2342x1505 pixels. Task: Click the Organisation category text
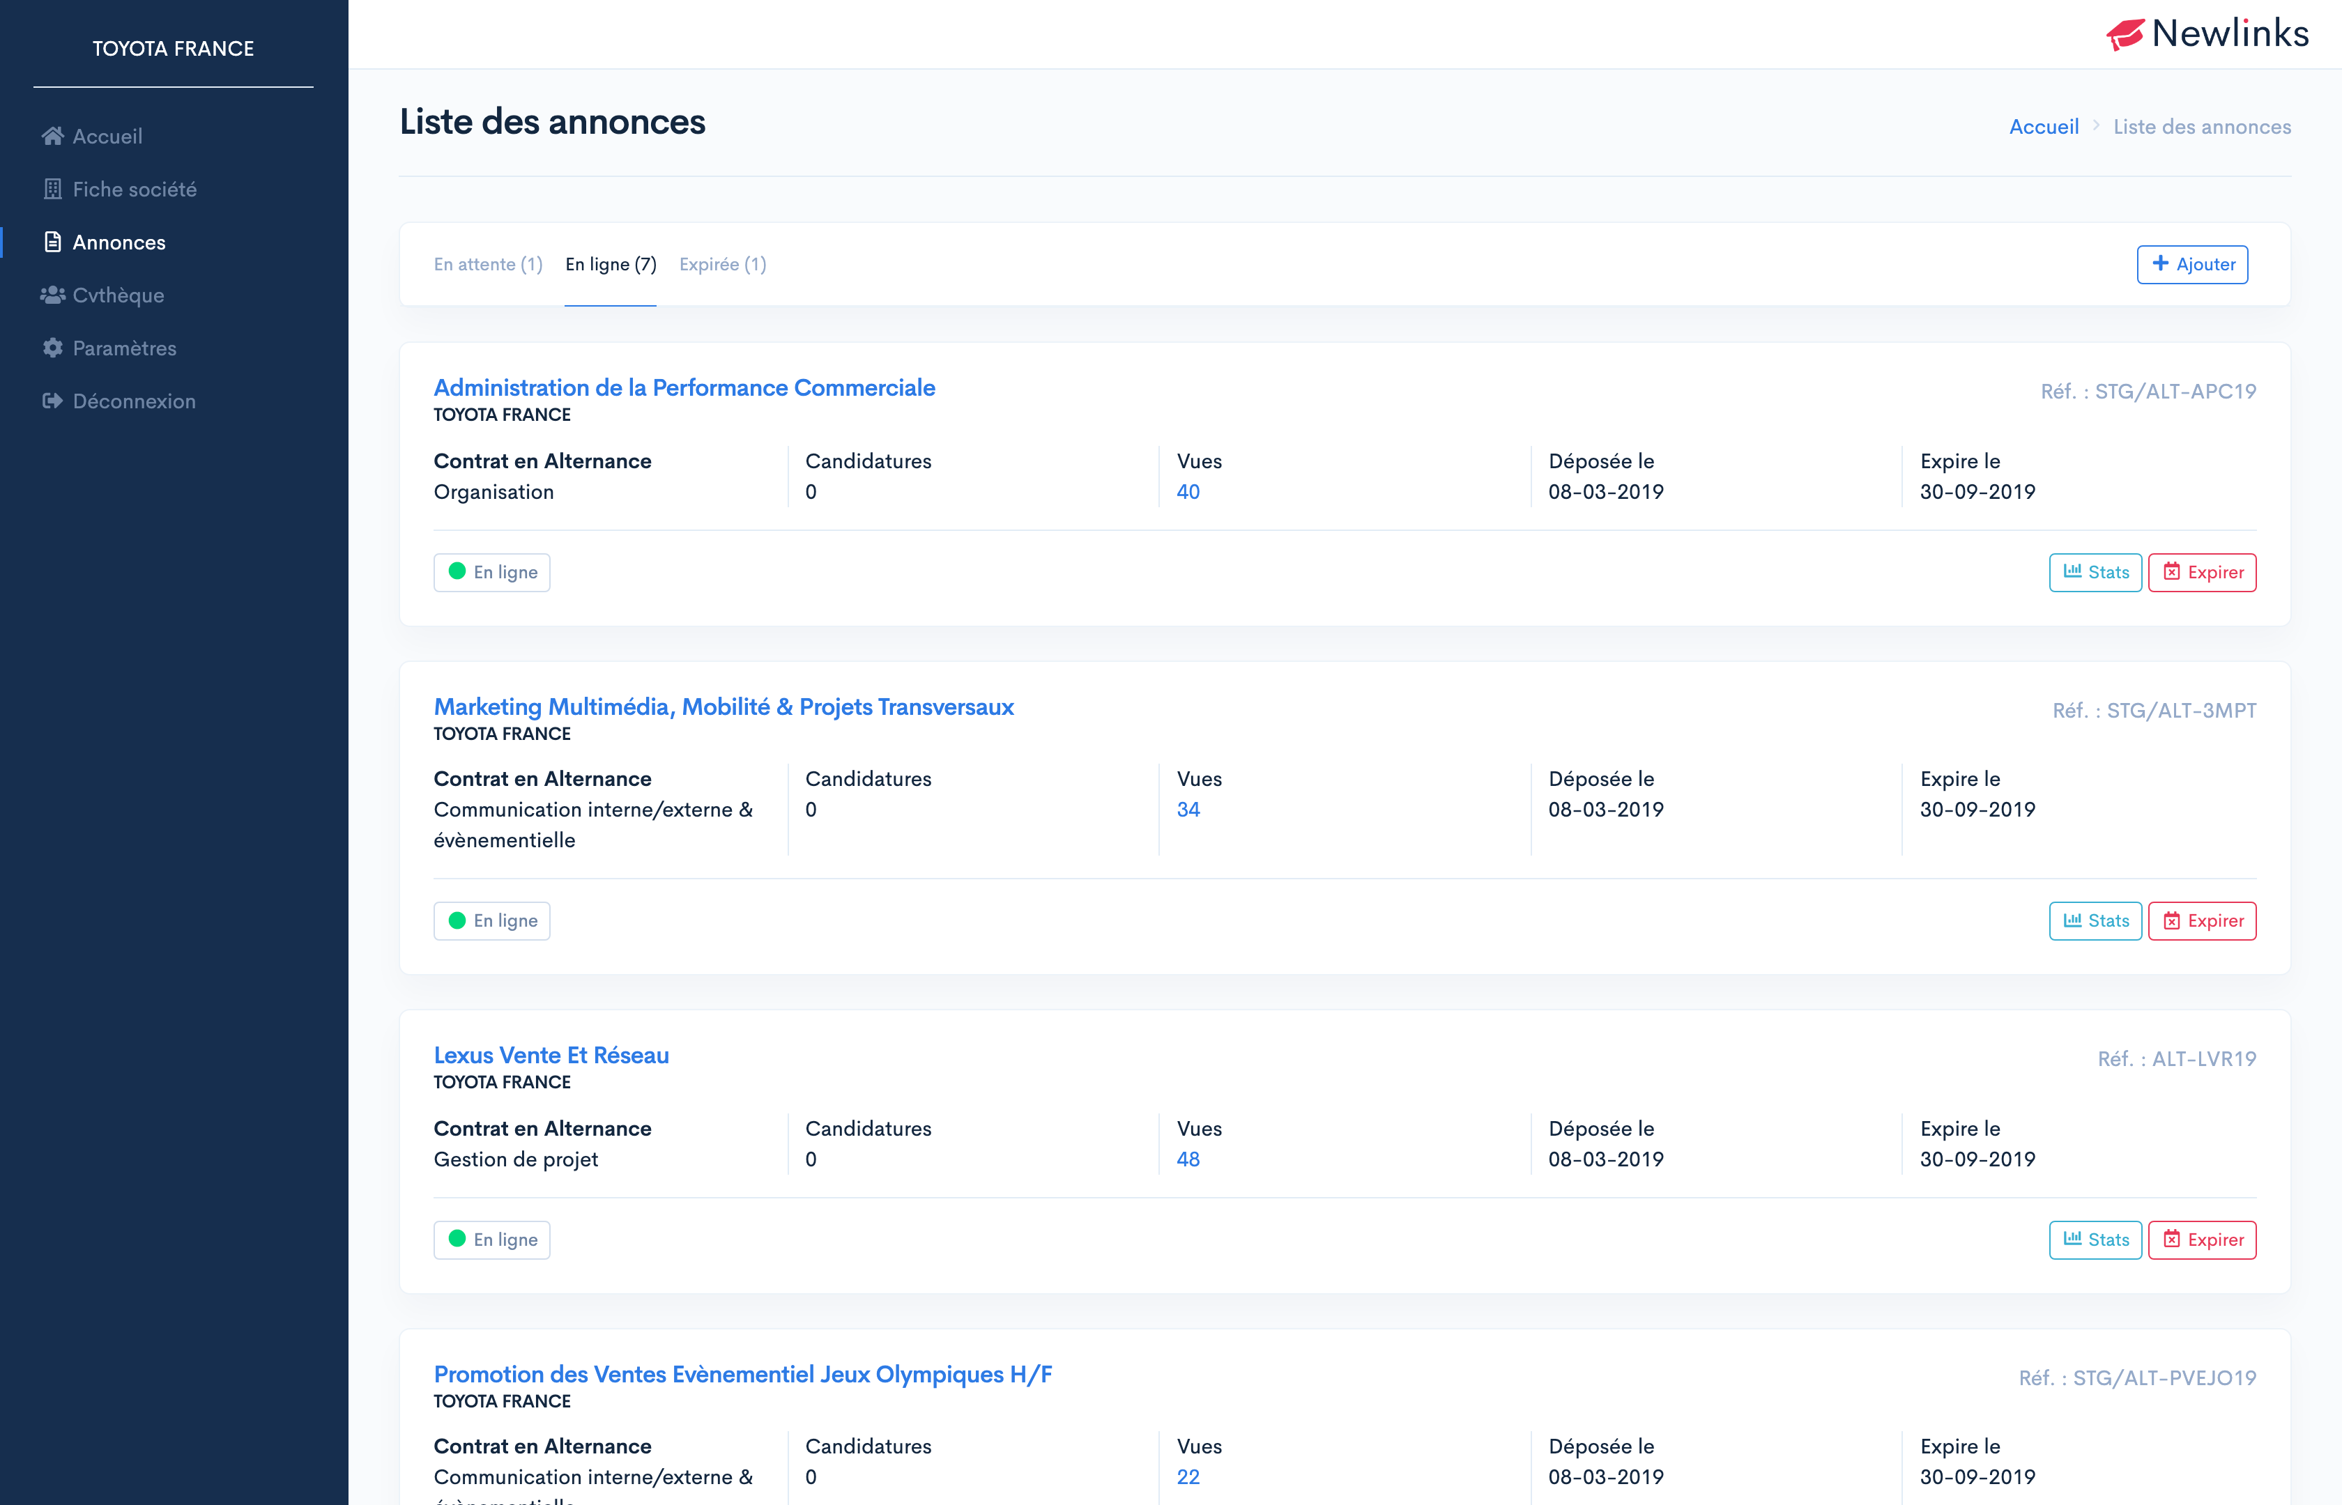493,492
